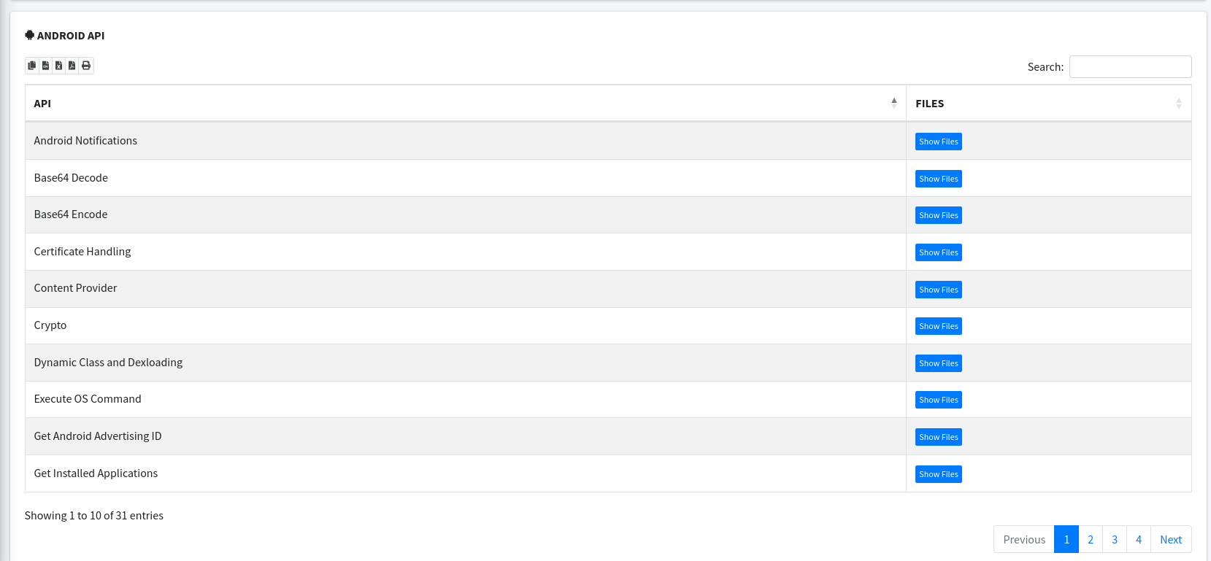
Task: Print the Android API table
Action: tap(86, 66)
